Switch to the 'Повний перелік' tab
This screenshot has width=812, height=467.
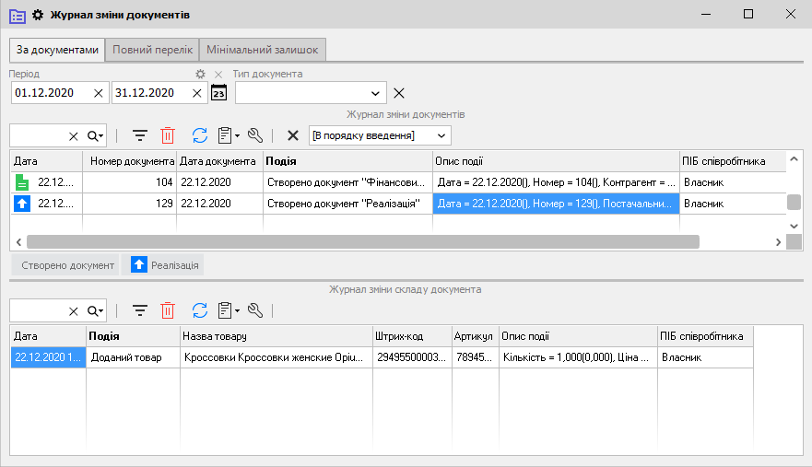click(152, 50)
